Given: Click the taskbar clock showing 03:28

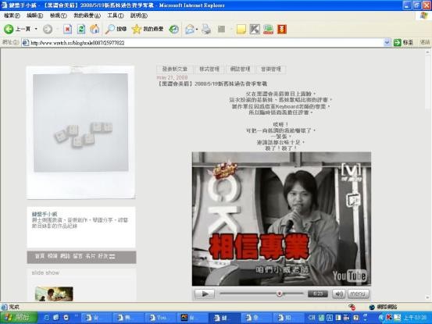Looking at the screenshot, I should 415,318.
